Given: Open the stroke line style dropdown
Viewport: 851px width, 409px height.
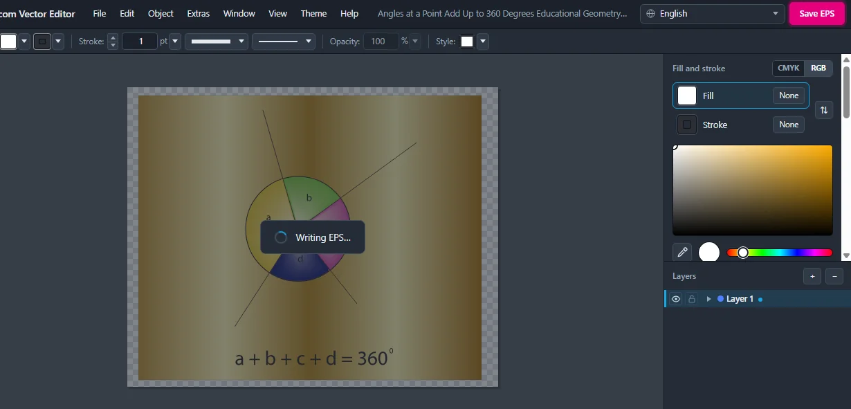Looking at the screenshot, I should pos(284,42).
